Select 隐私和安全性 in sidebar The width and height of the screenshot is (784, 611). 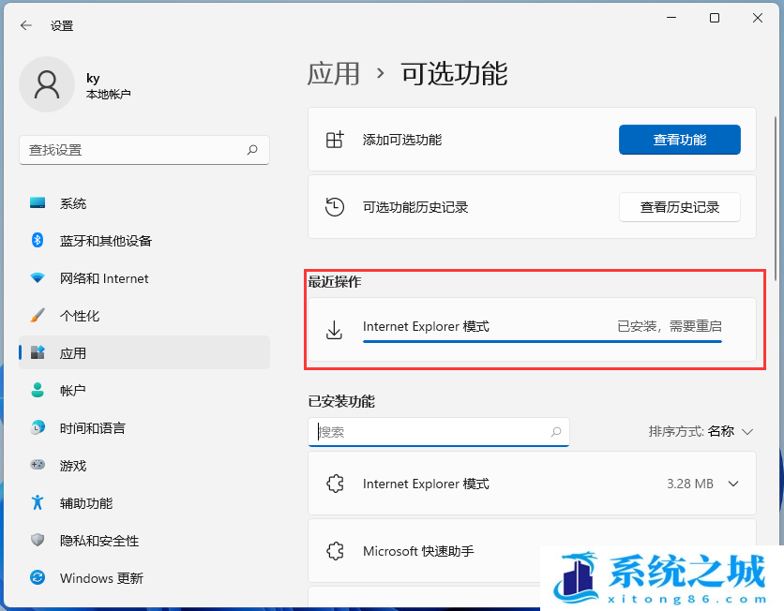98,541
